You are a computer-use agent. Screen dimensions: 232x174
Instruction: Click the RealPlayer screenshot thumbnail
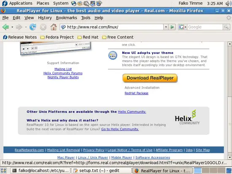(x=56, y=48)
